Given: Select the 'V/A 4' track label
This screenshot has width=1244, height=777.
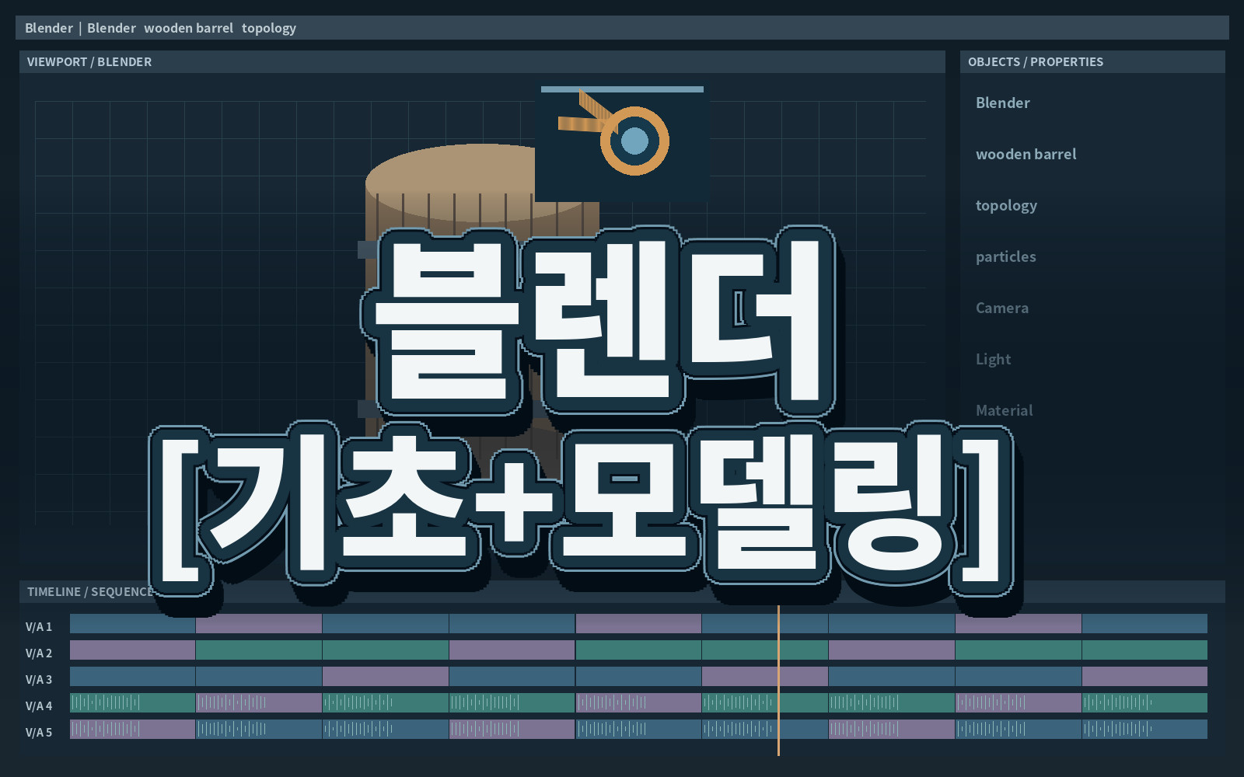Looking at the screenshot, I should [39, 706].
